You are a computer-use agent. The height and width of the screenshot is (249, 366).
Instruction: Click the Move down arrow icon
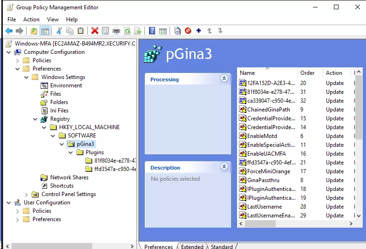point(220,31)
